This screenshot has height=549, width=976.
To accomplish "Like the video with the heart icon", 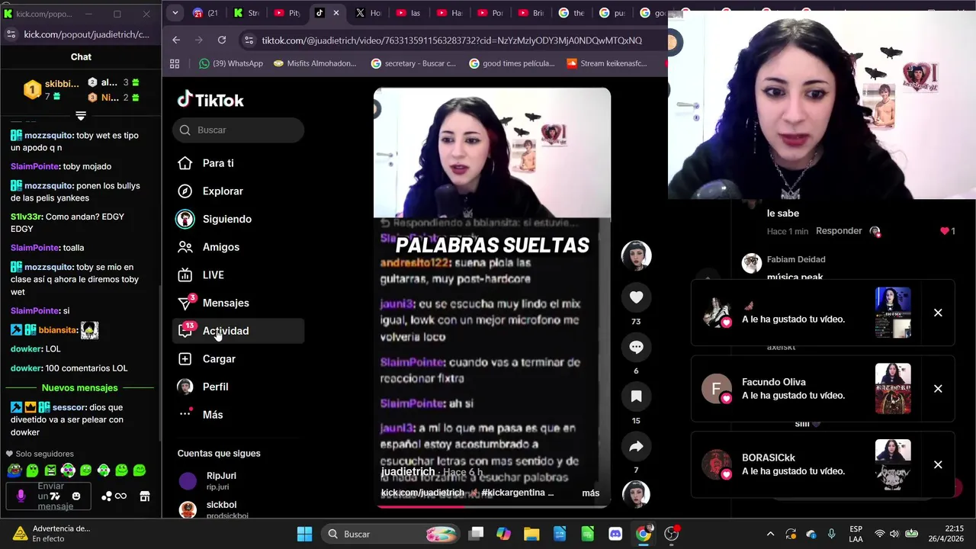I will click(x=636, y=297).
